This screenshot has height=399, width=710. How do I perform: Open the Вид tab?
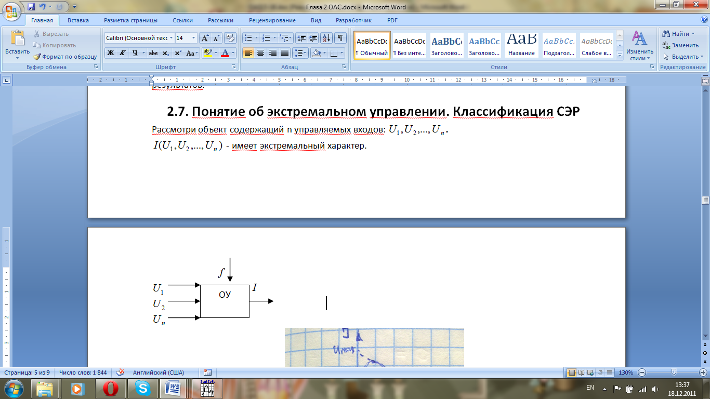point(316,20)
